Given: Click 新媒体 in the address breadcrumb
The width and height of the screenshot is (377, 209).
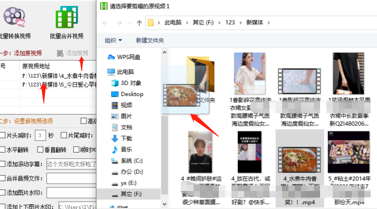Looking at the screenshot, I should 255,23.
